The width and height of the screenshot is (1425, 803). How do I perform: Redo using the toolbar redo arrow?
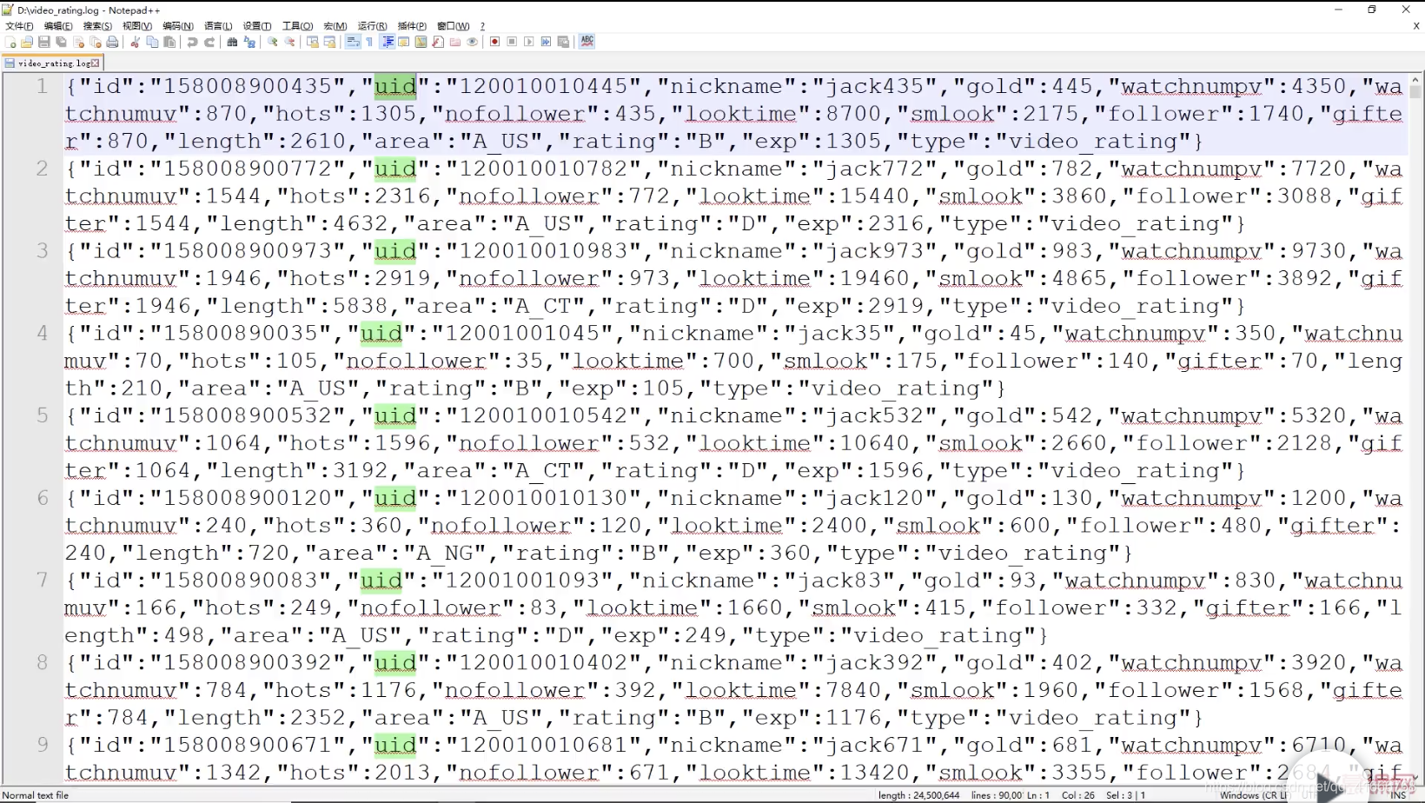point(209,42)
